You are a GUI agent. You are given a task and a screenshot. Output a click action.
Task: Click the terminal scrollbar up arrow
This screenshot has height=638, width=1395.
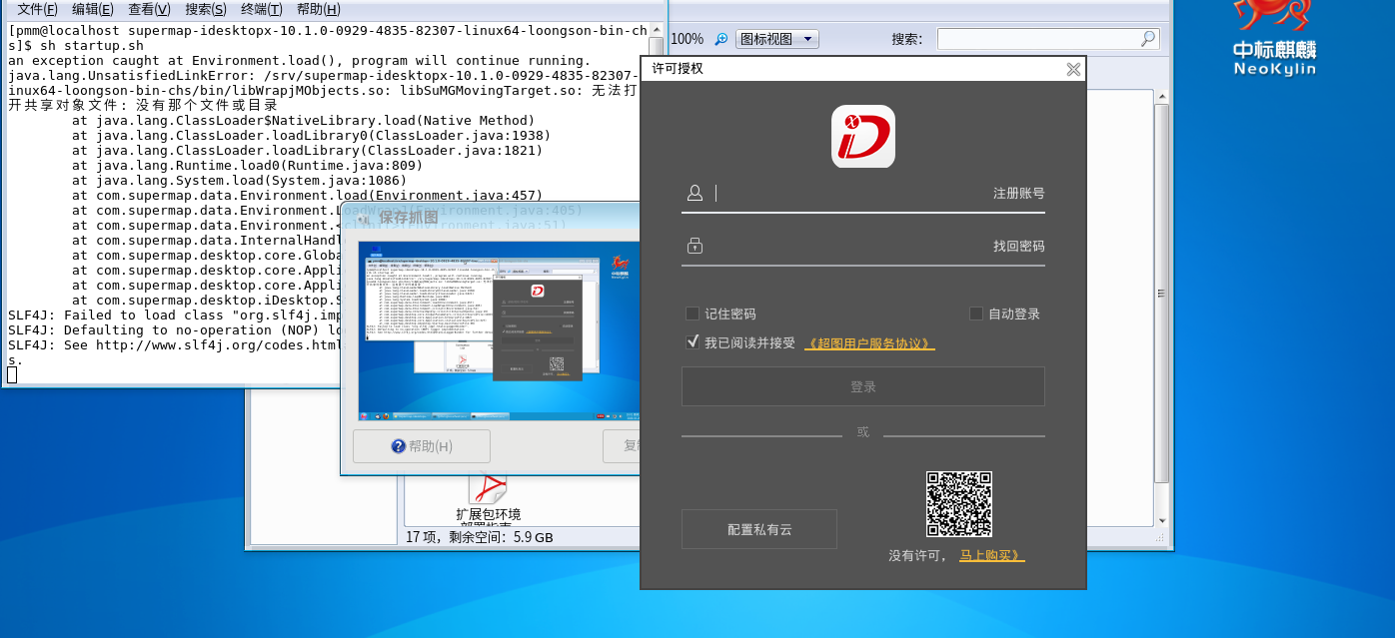[x=656, y=30]
